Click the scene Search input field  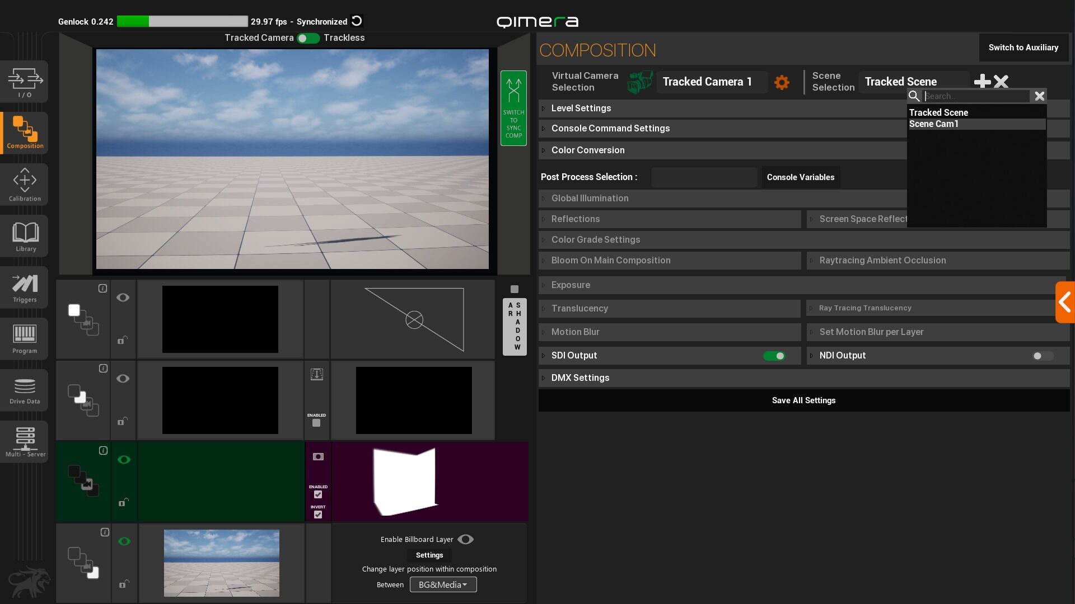click(x=975, y=96)
